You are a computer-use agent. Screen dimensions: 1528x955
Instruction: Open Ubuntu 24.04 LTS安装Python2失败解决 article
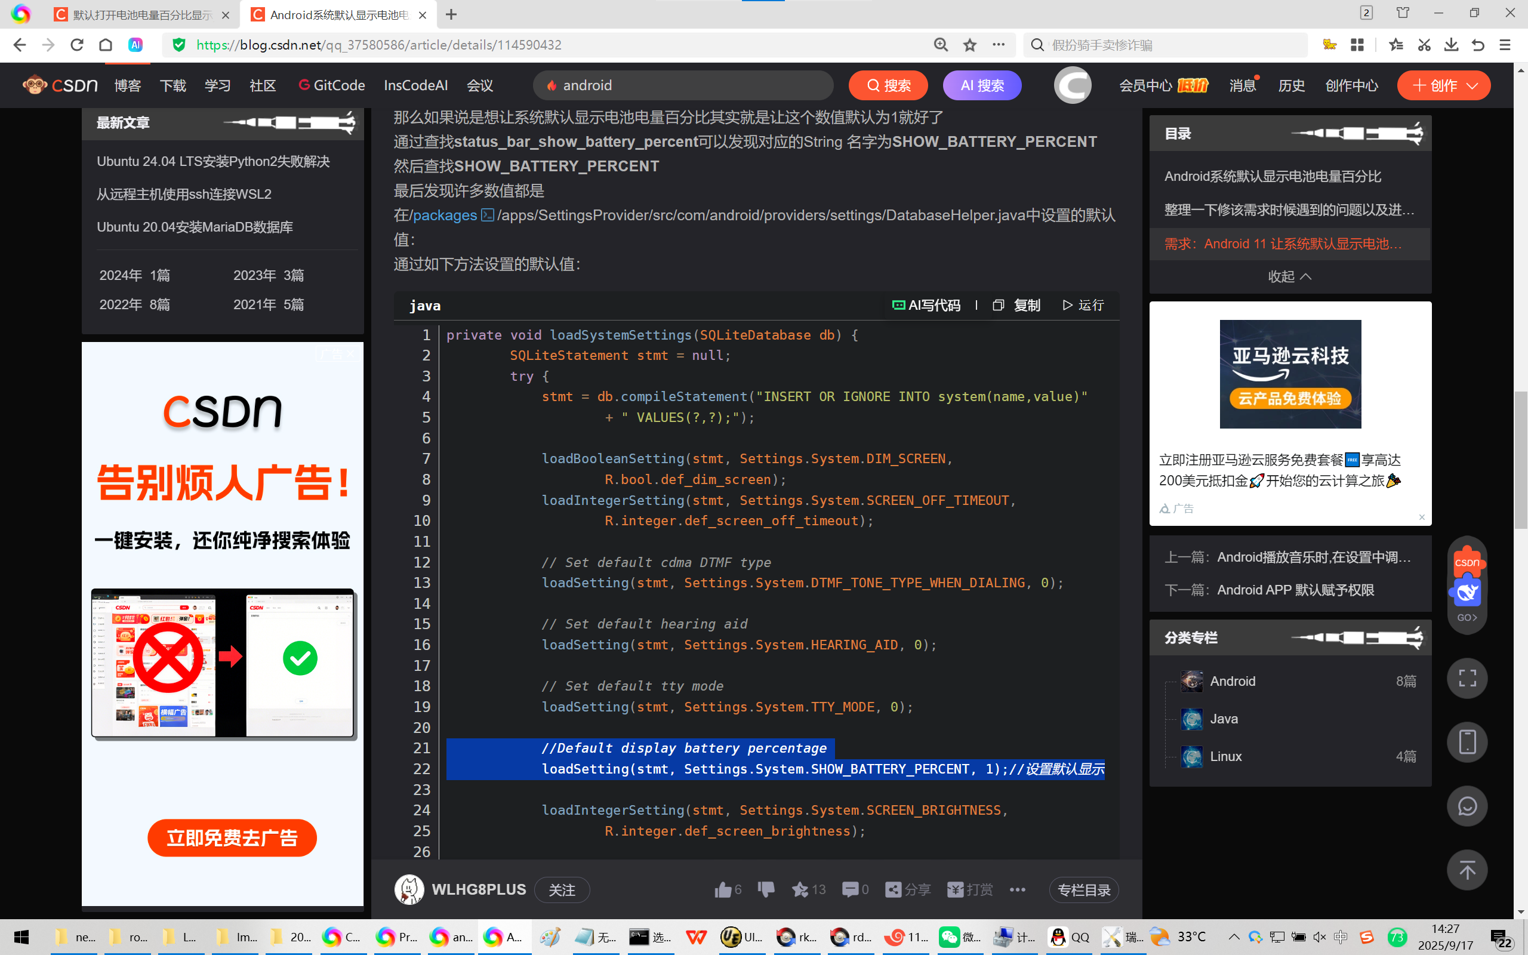(214, 161)
